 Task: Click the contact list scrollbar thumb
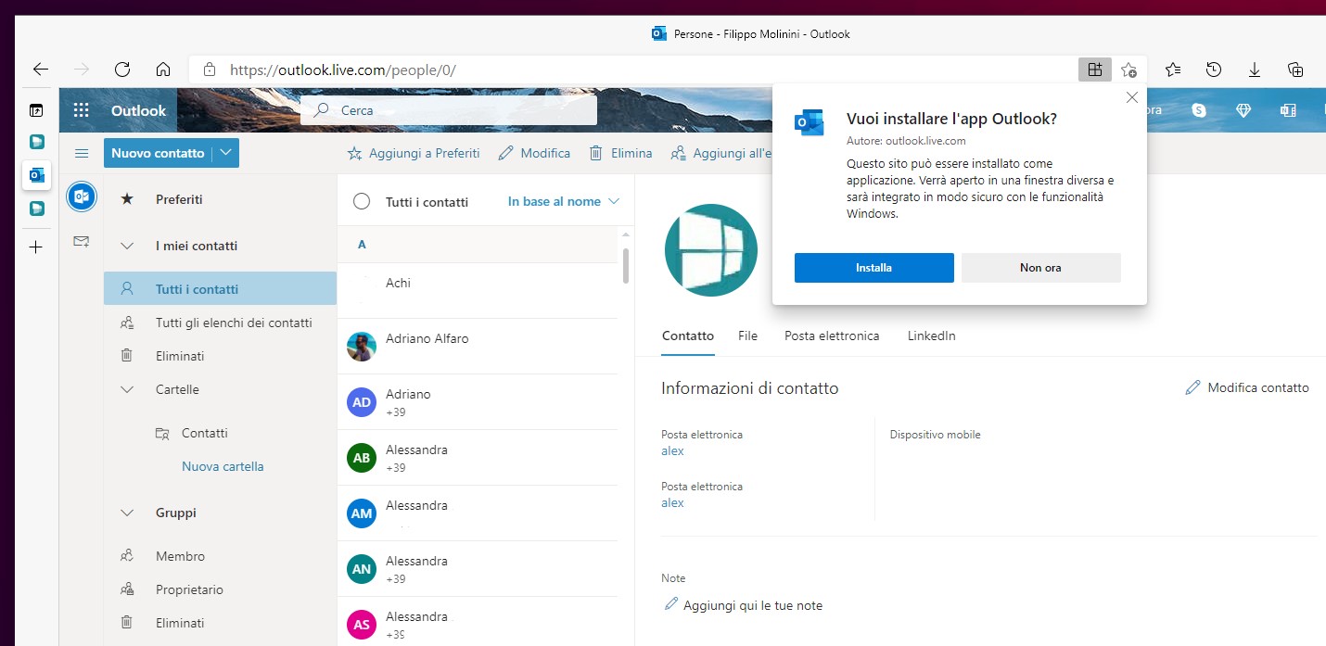[x=626, y=265]
